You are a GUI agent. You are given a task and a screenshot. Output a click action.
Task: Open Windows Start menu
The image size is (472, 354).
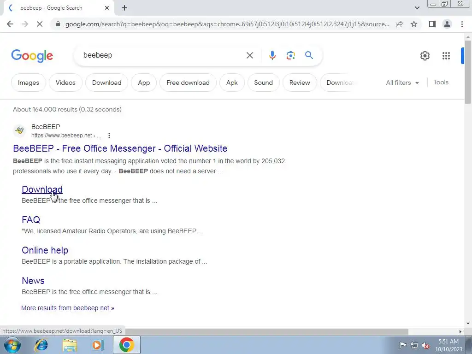[12, 345]
